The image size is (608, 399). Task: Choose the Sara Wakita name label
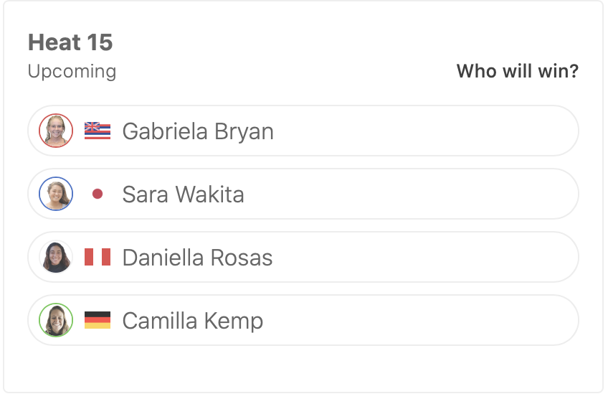tap(183, 194)
